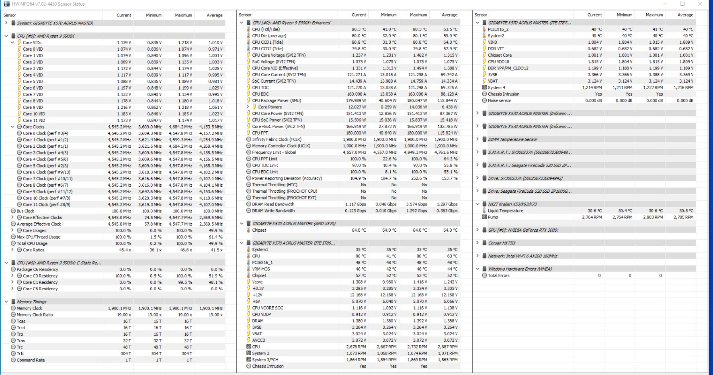Collapse the NZXT Kraken X53/X63/X73 group
This screenshot has width=713, height=375.
pyautogui.click(x=477, y=204)
